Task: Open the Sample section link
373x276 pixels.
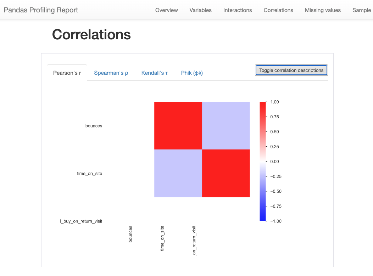Action: pyautogui.click(x=361, y=10)
